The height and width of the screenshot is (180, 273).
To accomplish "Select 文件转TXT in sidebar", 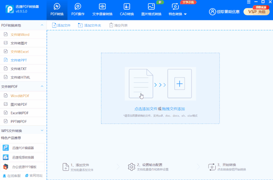I will (23, 69).
